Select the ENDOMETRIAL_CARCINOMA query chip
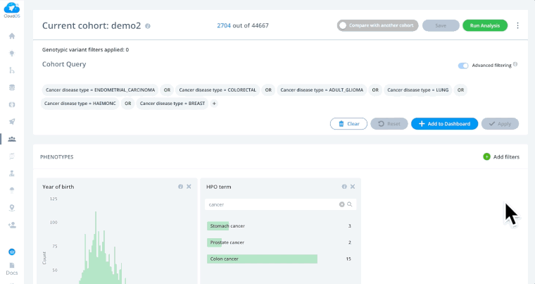The image size is (535, 284). [x=100, y=90]
